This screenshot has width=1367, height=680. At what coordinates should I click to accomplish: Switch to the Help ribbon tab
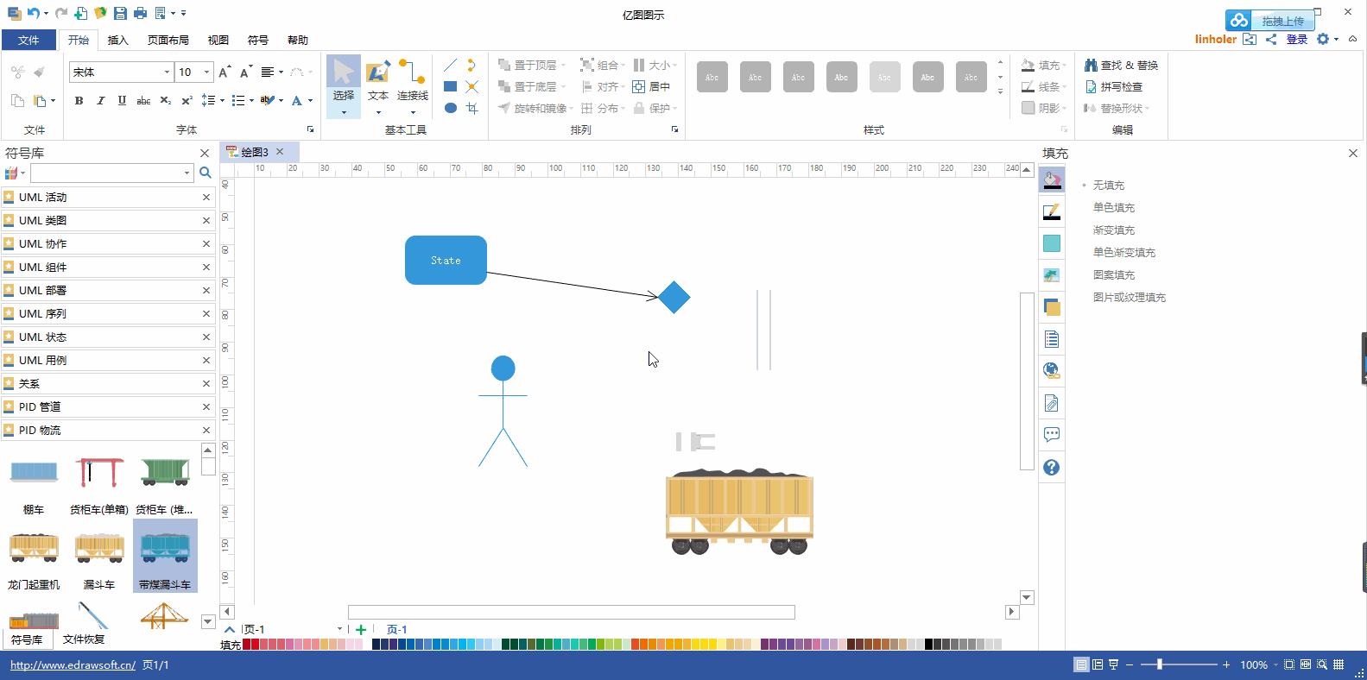(297, 41)
